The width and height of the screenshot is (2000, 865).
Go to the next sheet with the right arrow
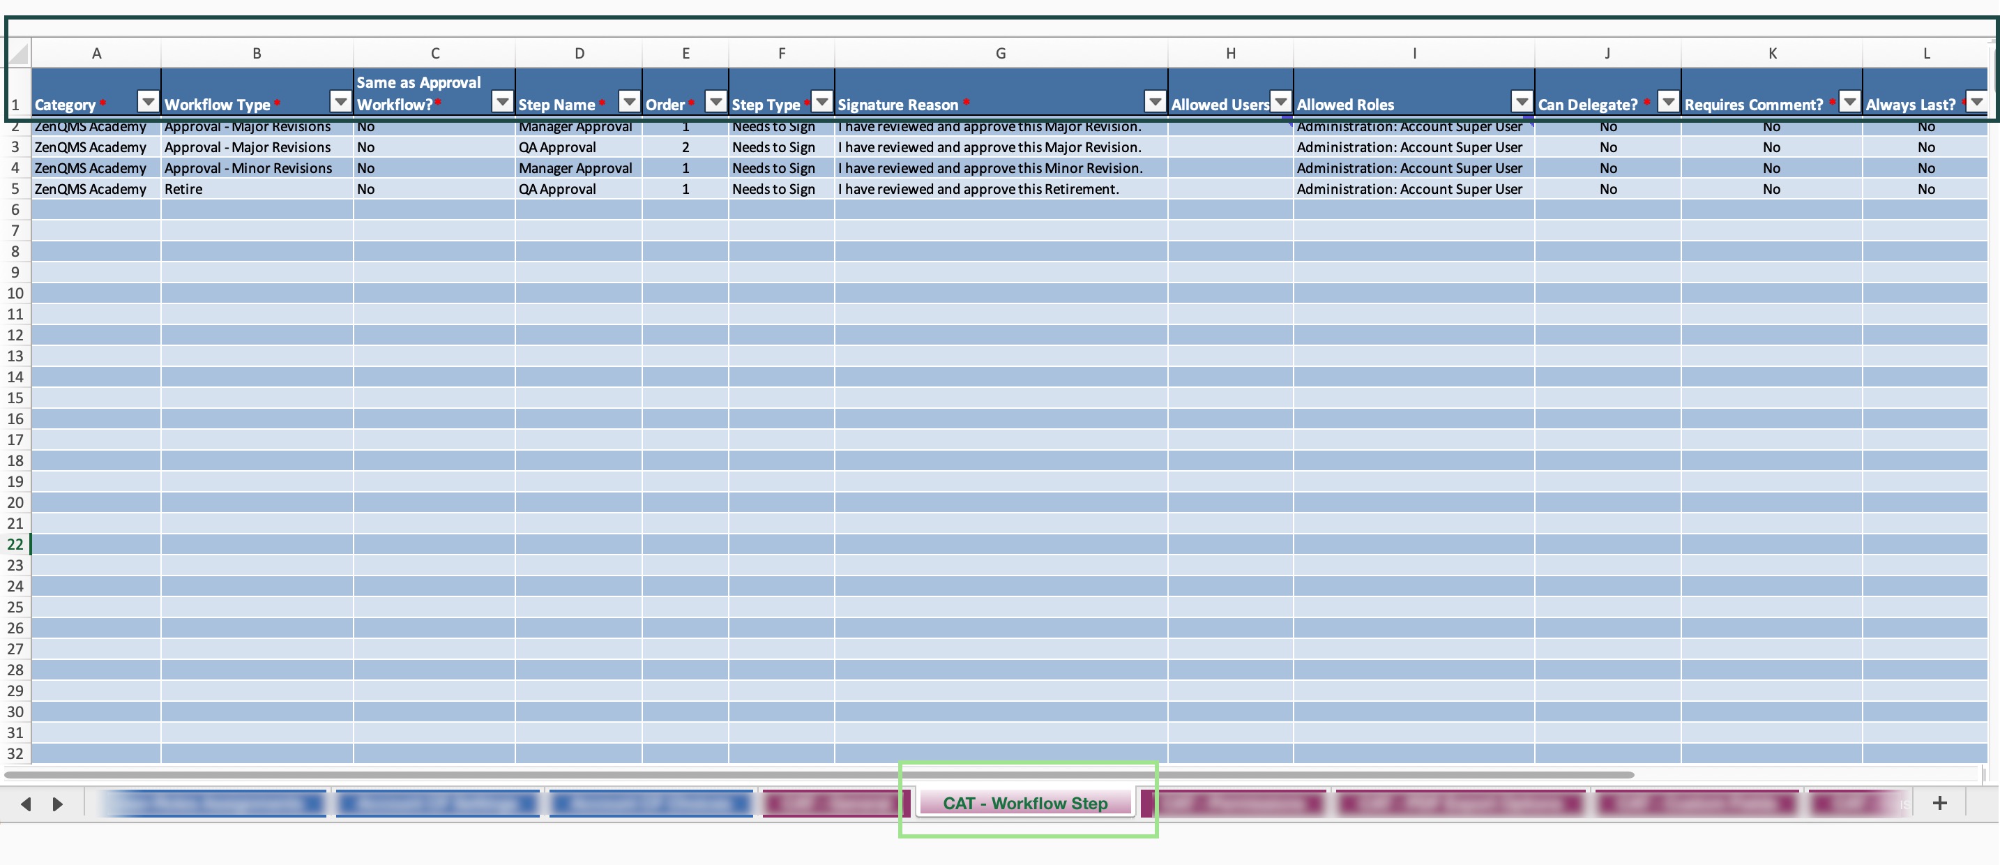tap(57, 804)
